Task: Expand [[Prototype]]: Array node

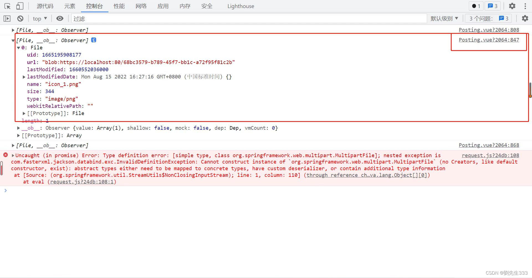Action: point(19,136)
